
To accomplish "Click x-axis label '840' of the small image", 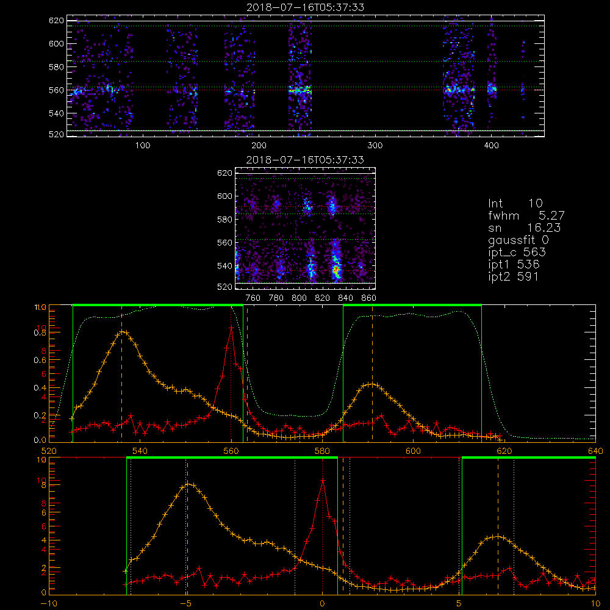I will click(x=345, y=298).
